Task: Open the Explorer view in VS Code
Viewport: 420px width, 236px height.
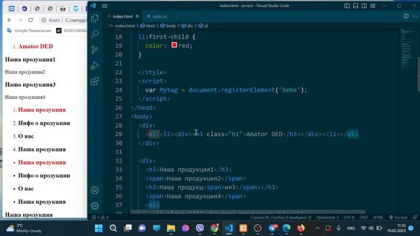Action: pos(94,18)
